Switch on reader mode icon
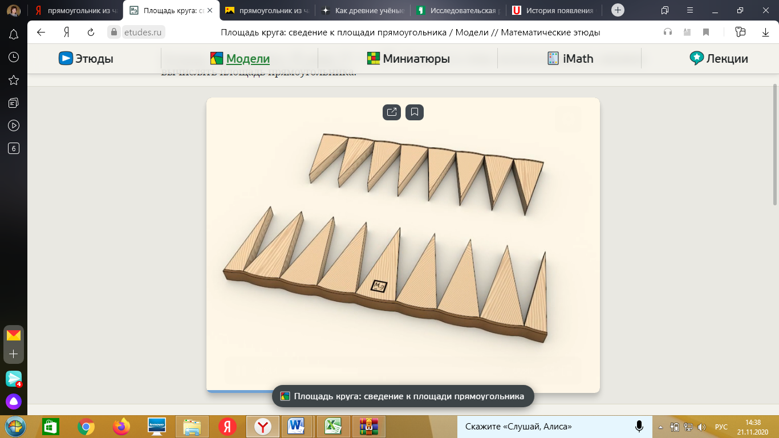 click(x=687, y=33)
